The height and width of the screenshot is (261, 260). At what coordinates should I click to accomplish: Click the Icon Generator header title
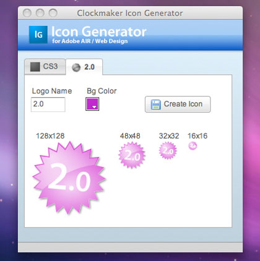[x=99, y=32]
